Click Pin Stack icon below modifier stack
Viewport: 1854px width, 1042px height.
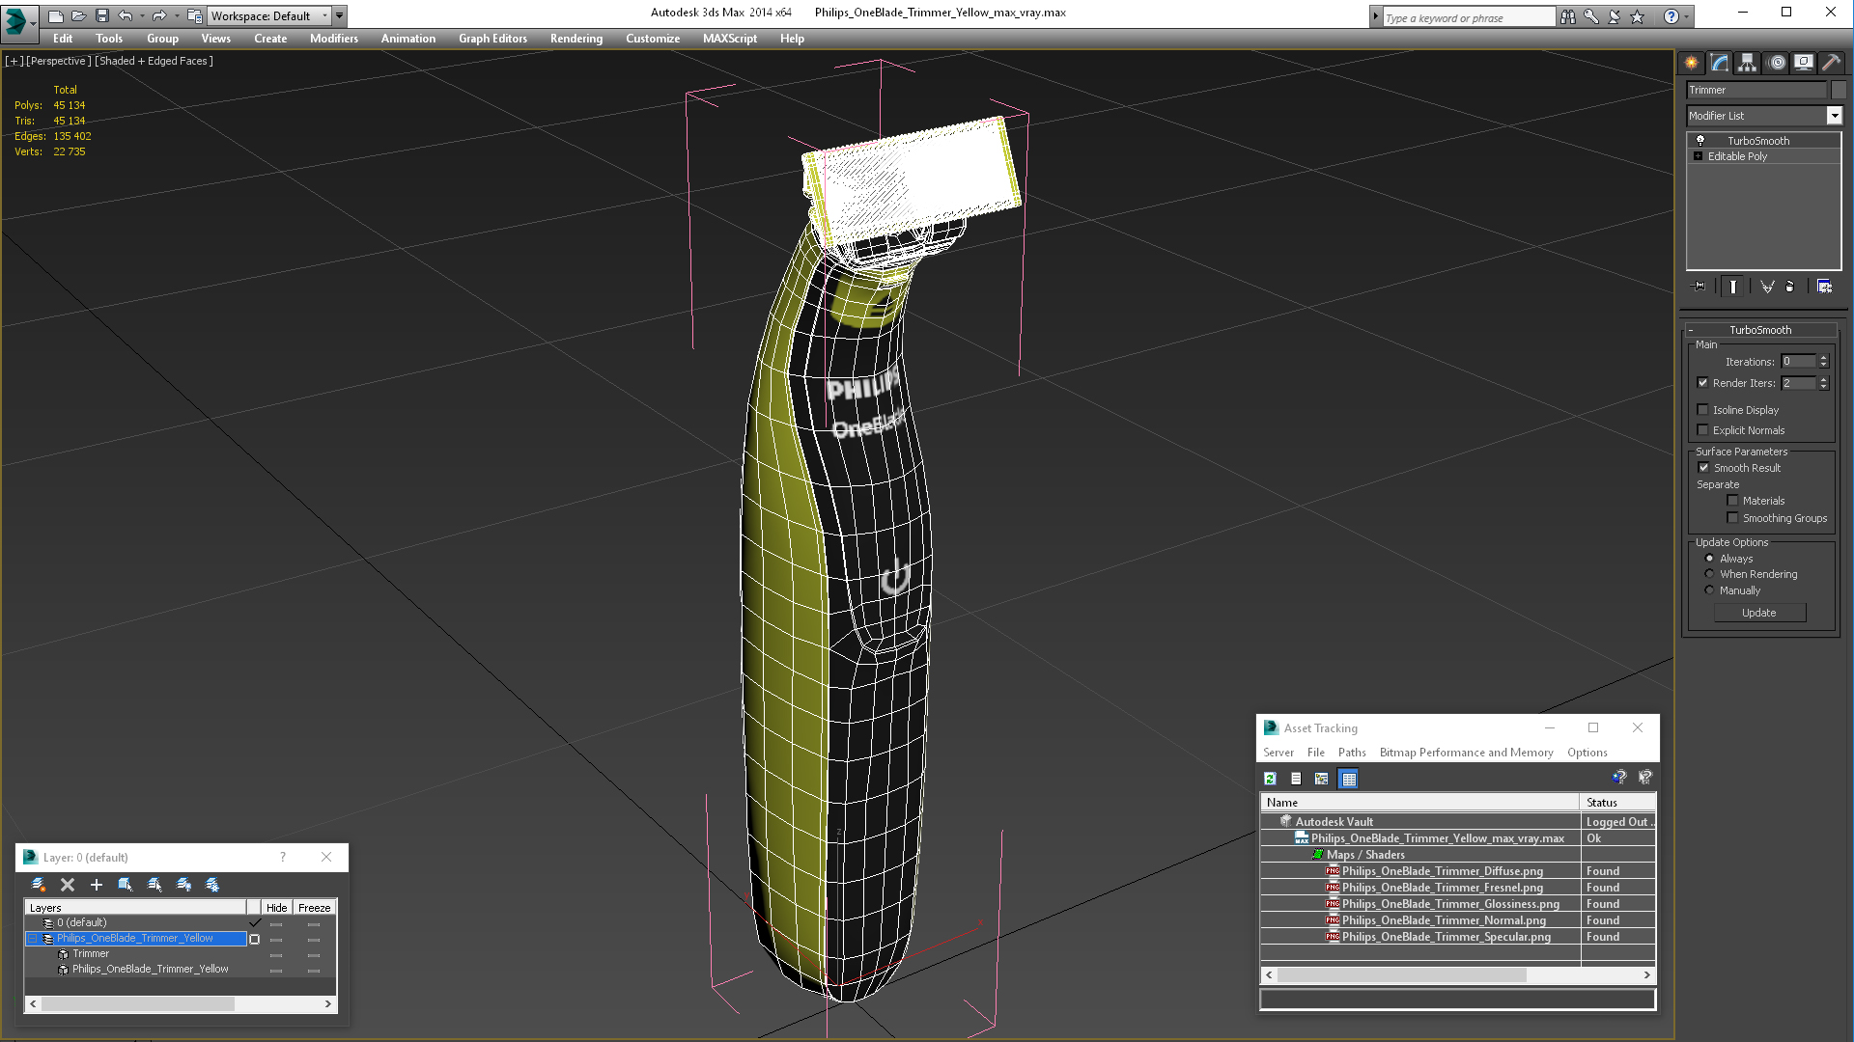tap(1699, 287)
